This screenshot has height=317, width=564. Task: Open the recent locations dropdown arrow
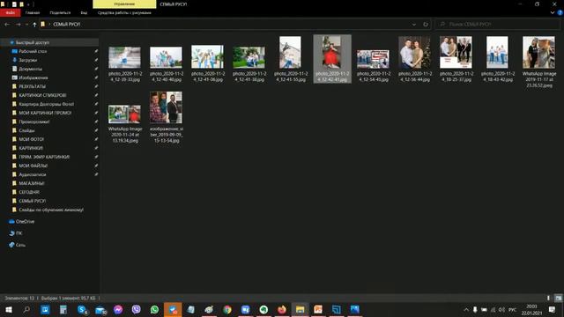point(26,25)
